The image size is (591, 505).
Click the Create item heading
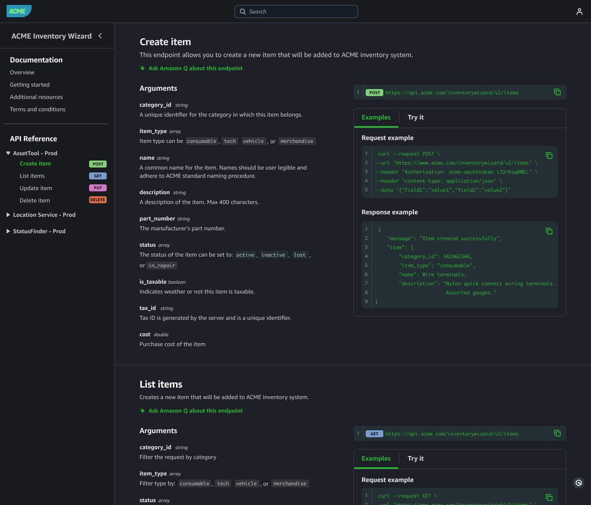(x=165, y=42)
